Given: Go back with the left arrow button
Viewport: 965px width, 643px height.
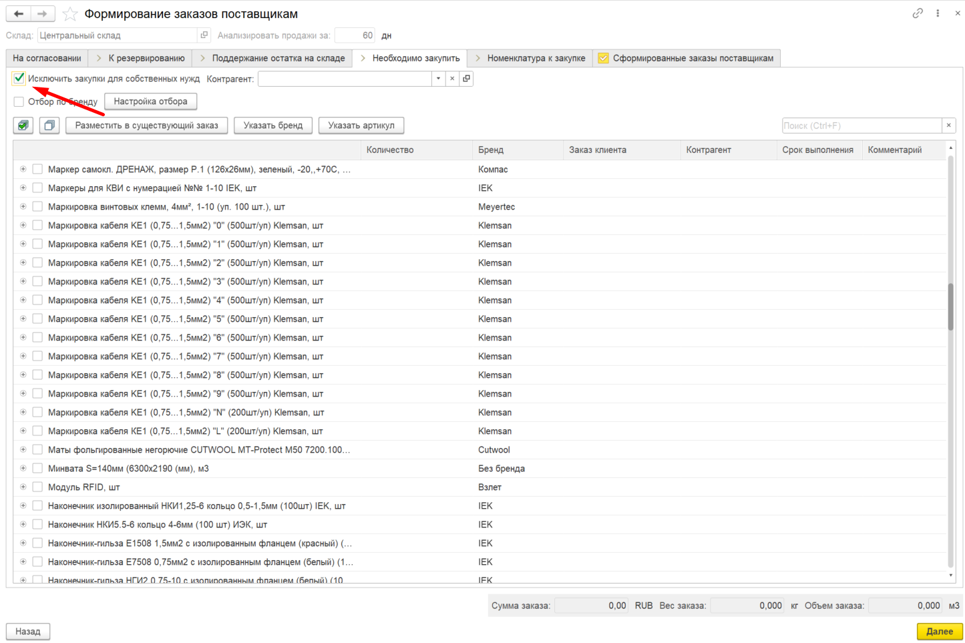Looking at the screenshot, I should pyautogui.click(x=19, y=14).
